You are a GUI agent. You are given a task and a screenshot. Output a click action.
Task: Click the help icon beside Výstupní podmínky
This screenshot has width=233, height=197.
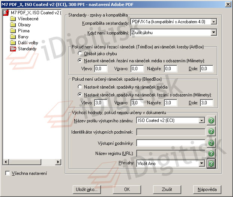tap(211, 143)
